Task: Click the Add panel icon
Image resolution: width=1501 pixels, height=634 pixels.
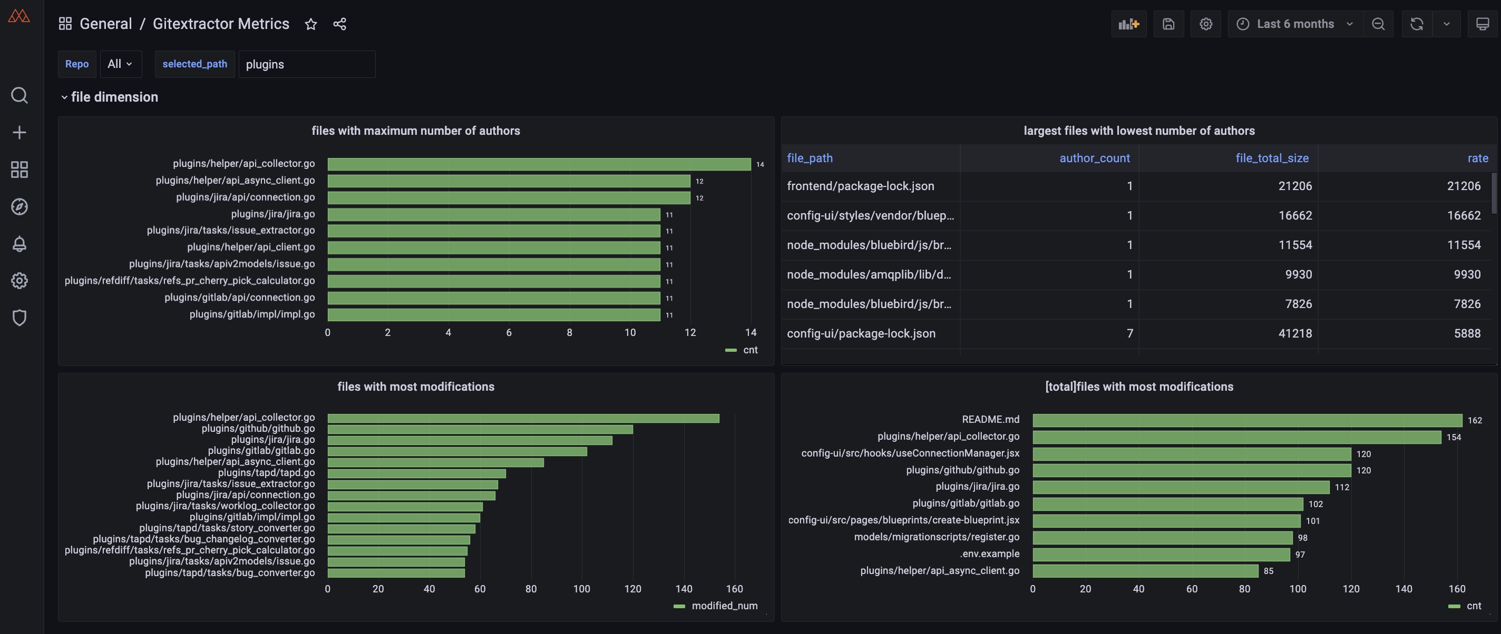Action: (1129, 24)
